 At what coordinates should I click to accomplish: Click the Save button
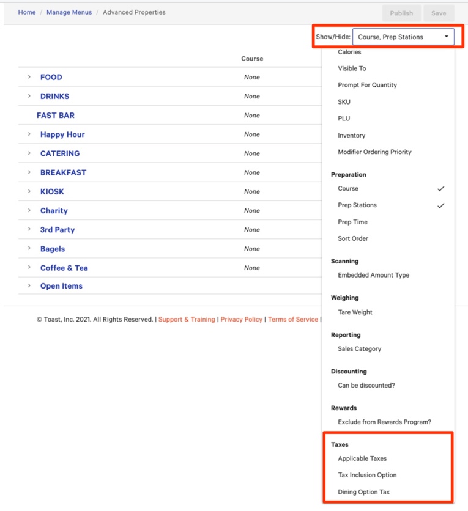coord(439,13)
